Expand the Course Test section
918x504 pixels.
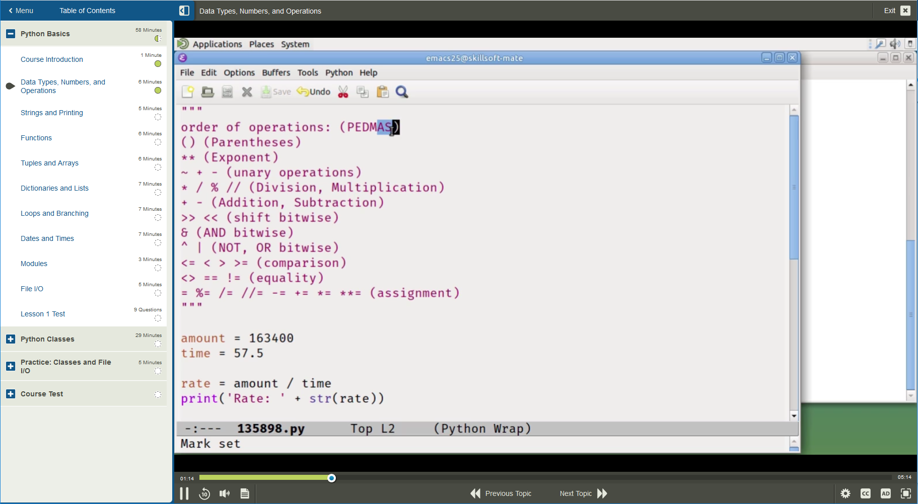point(11,393)
